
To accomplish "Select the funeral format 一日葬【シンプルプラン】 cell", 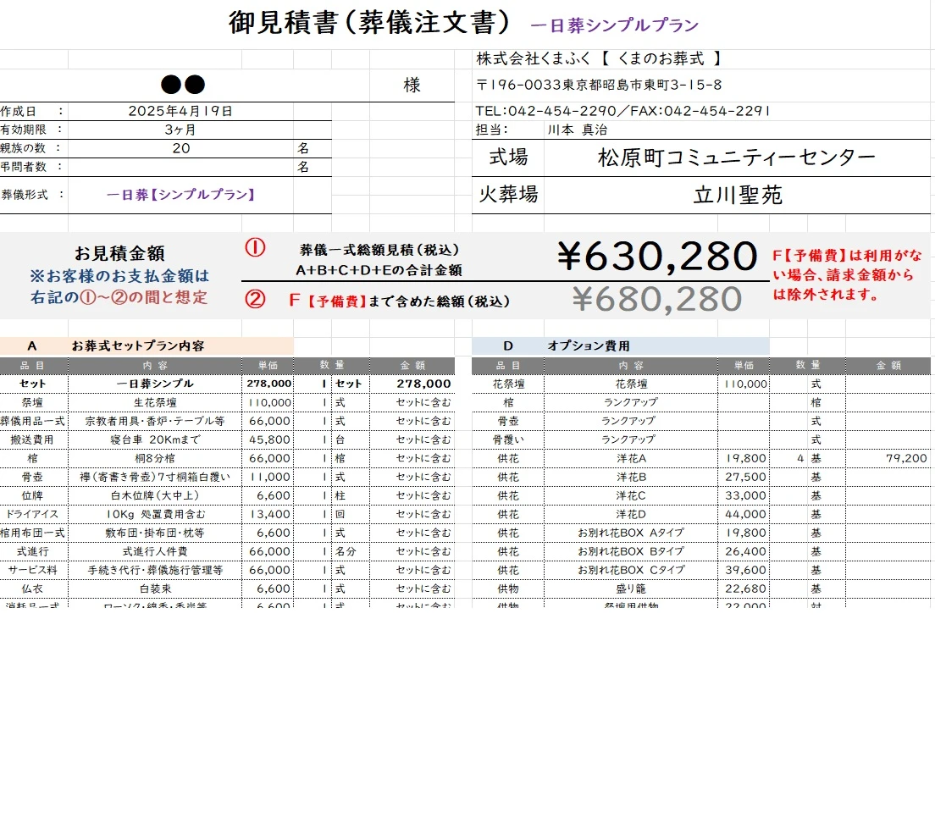I will point(180,195).
